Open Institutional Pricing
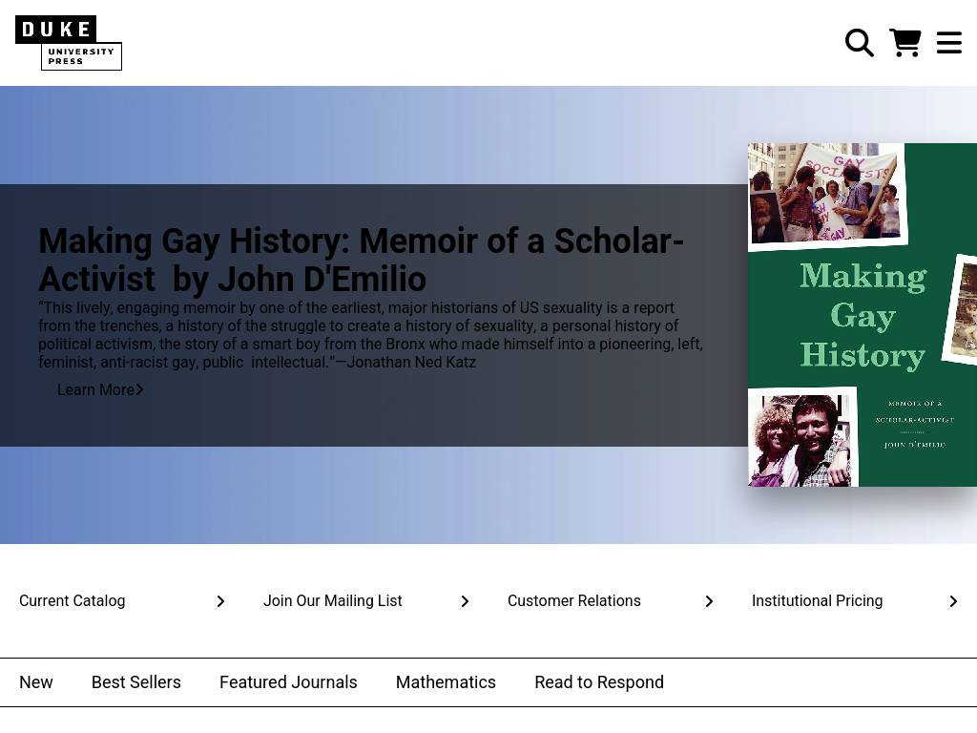Image resolution: width=977 pixels, height=733 pixels. [x=817, y=601]
